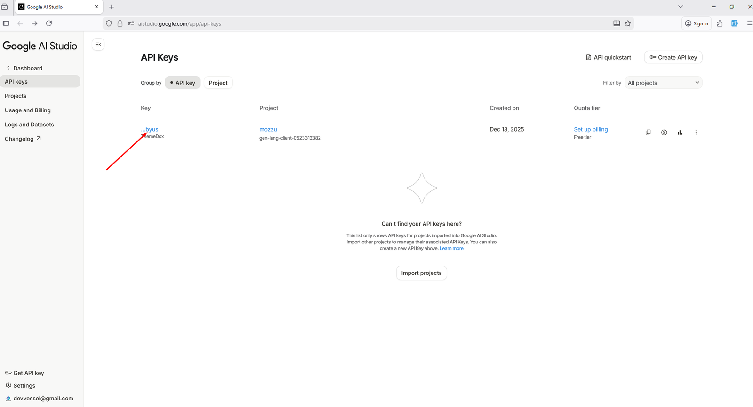Open the All projects filter dropdown
This screenshot has width=753, height=407.
pyautogui.click(x=663, y=83)
